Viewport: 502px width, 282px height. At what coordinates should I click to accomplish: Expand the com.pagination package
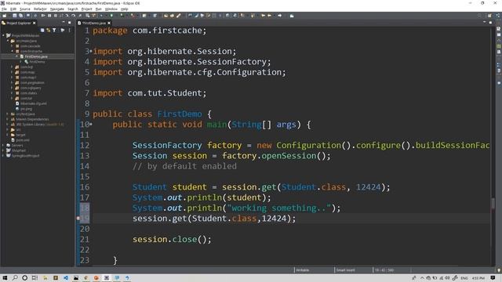point(12,82)
